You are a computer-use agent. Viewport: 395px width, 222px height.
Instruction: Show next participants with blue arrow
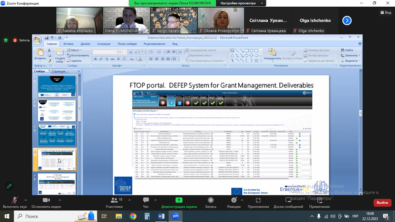click(x=347, y=21)
